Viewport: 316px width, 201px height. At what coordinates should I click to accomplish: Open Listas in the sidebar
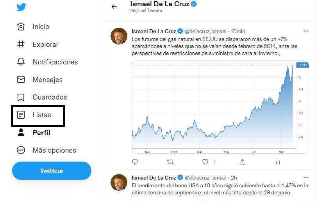(41, 115)
